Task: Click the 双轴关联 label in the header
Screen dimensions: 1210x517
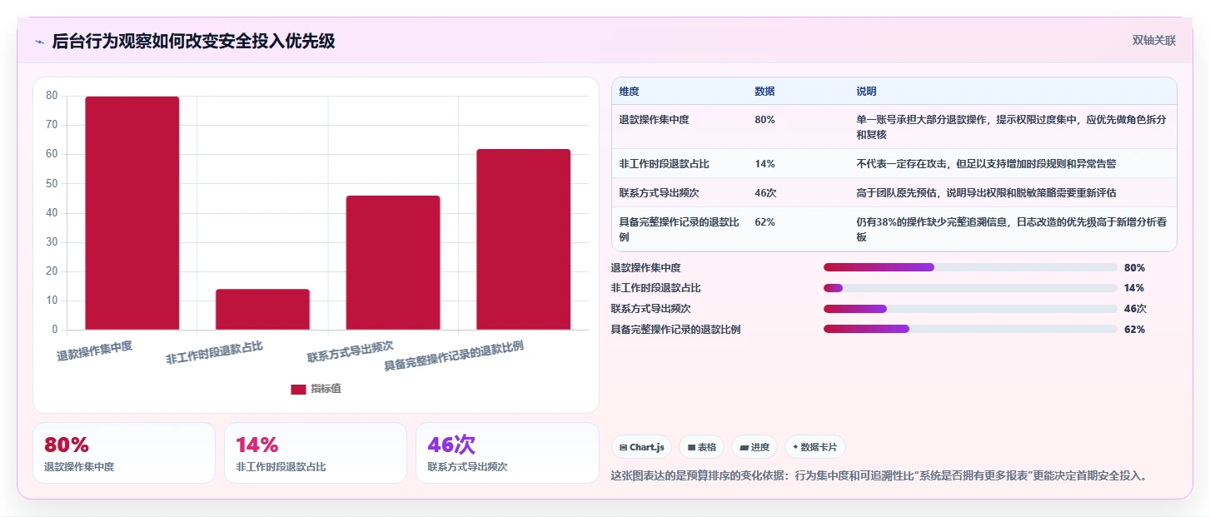Action: click(1153, 41)
